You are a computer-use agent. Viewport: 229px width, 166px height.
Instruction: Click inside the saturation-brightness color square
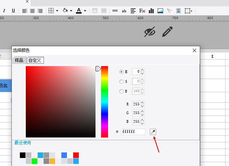(x=61, y=102)
